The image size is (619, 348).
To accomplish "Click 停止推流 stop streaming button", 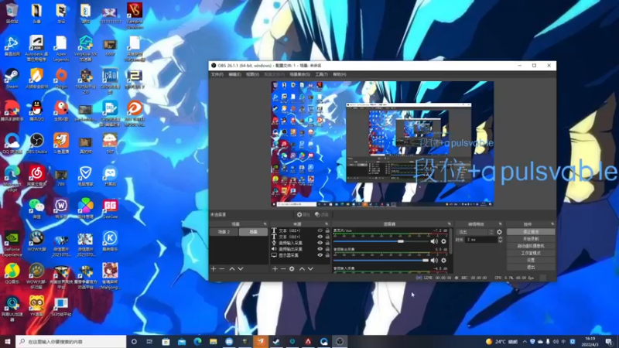I will pos(531,232).
